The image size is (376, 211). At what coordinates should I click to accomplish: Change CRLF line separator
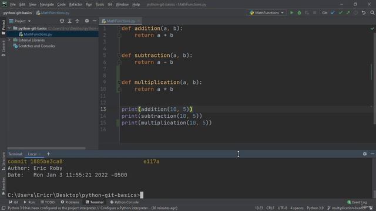coord(270,208)
